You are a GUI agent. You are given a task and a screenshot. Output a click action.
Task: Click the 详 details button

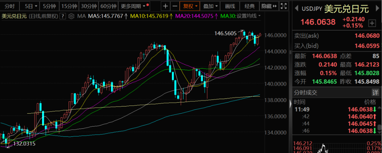point(375,93)
